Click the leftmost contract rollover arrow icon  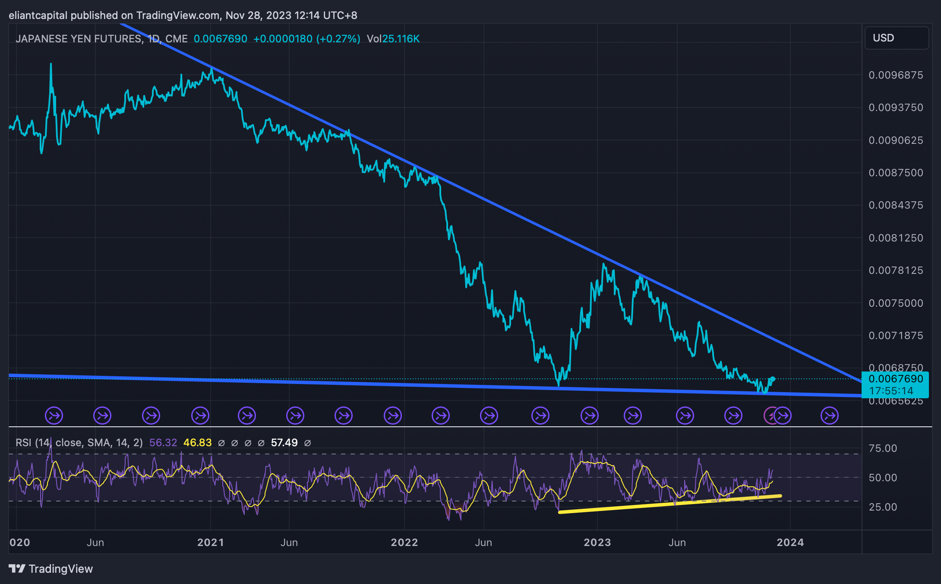click(54, 416)
